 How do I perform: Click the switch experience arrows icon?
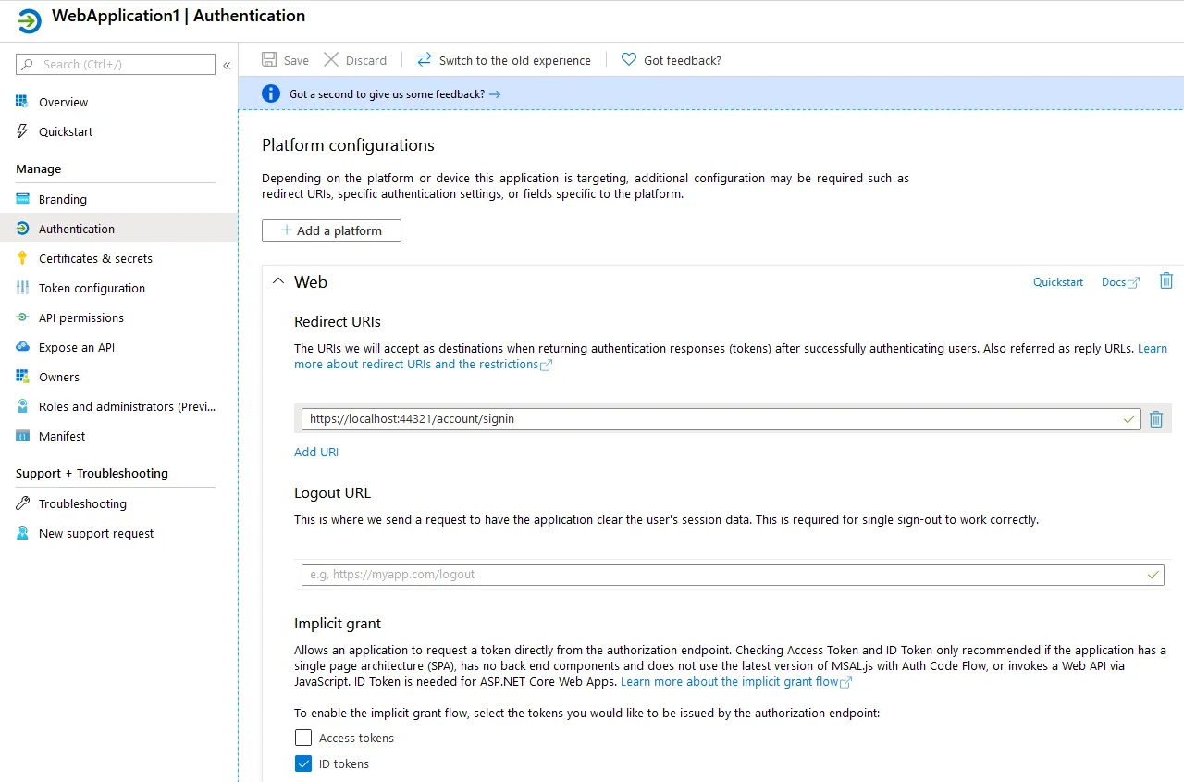(x=425, y=60)
